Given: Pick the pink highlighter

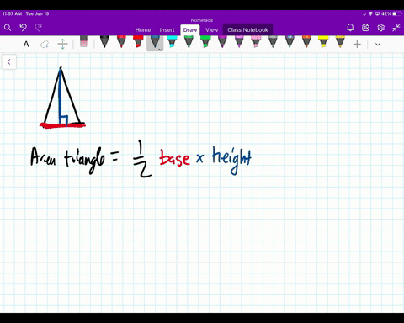Looking at the screenshot, I should 256,41.
